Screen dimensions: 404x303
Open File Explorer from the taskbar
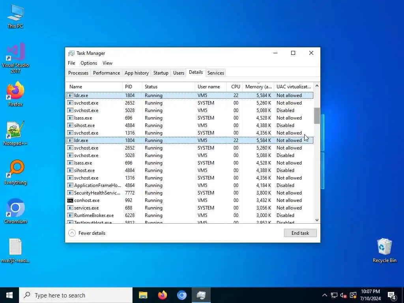(143, 295)
